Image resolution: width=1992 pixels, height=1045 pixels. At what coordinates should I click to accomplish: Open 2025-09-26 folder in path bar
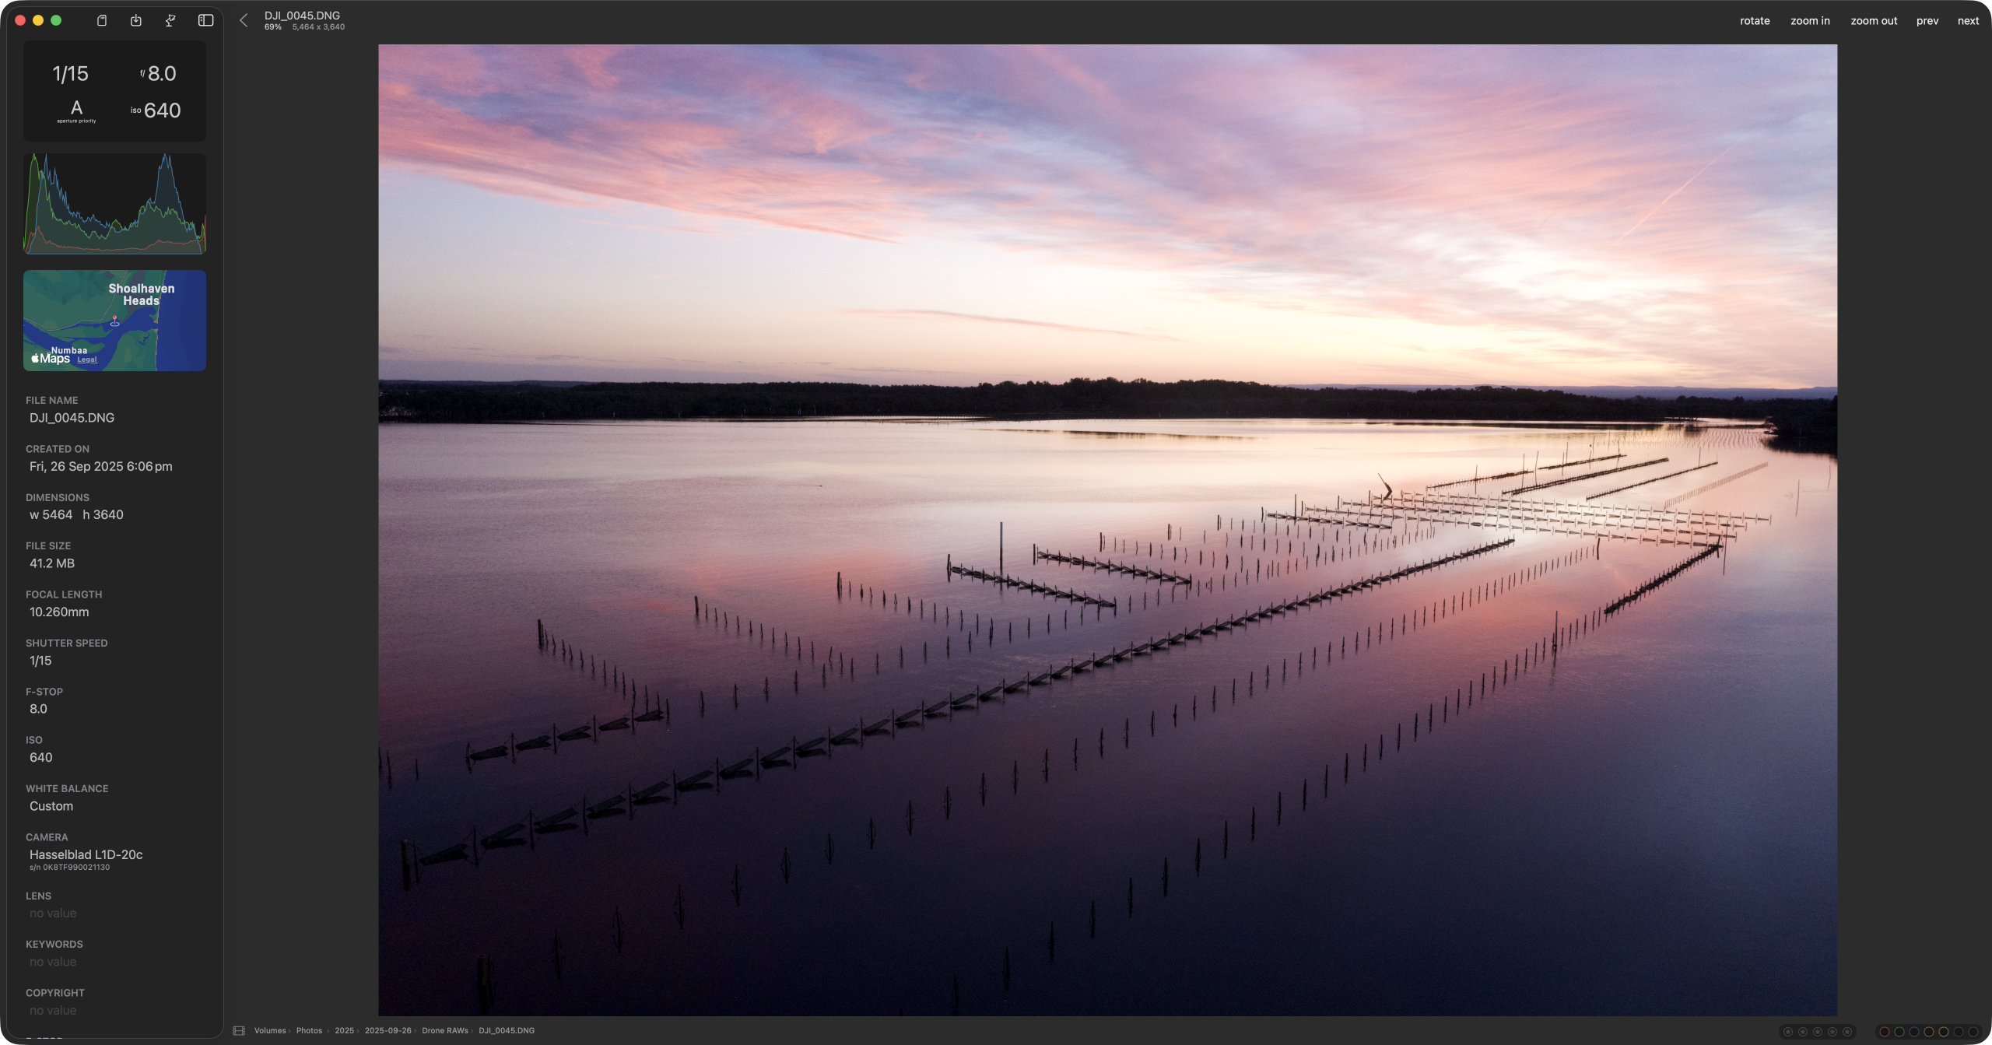(388, 1031)
